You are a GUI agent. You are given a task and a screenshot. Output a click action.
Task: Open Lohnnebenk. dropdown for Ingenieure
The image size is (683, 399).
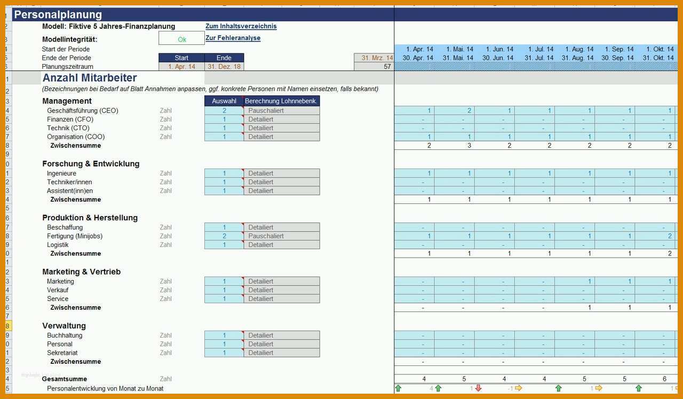pos(282,173)
